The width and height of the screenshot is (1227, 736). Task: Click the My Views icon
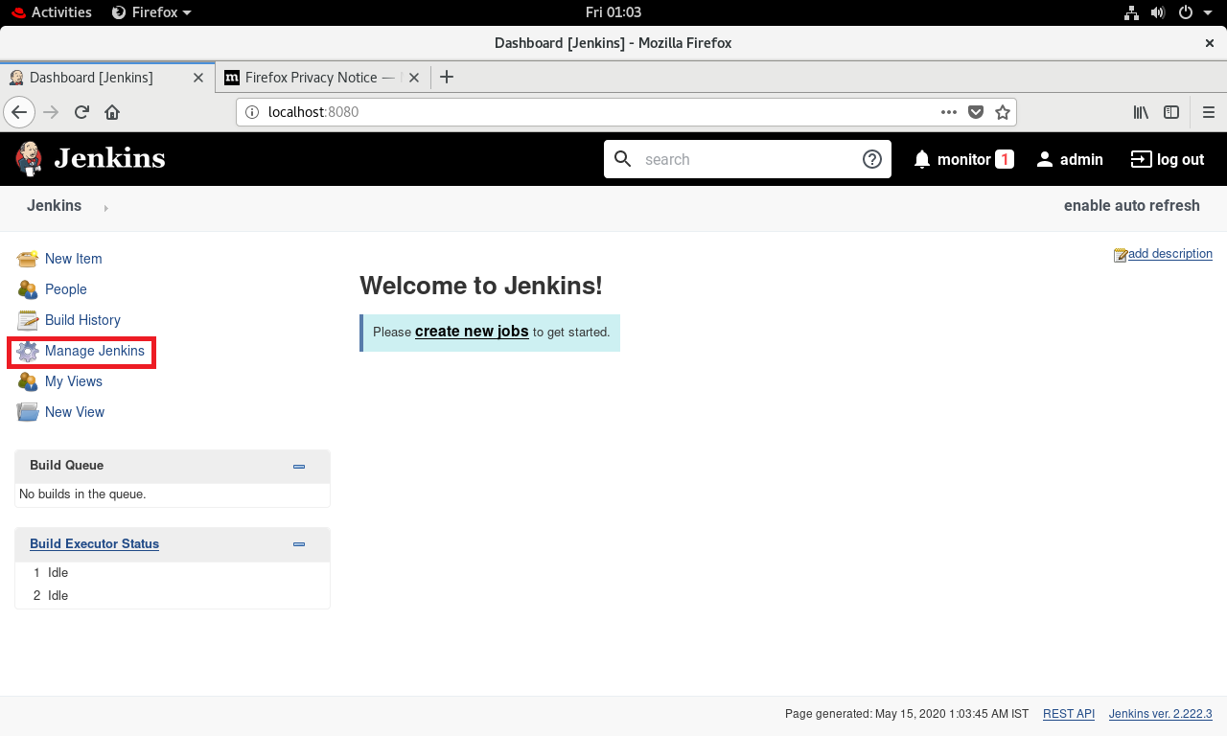click(28, 381)
